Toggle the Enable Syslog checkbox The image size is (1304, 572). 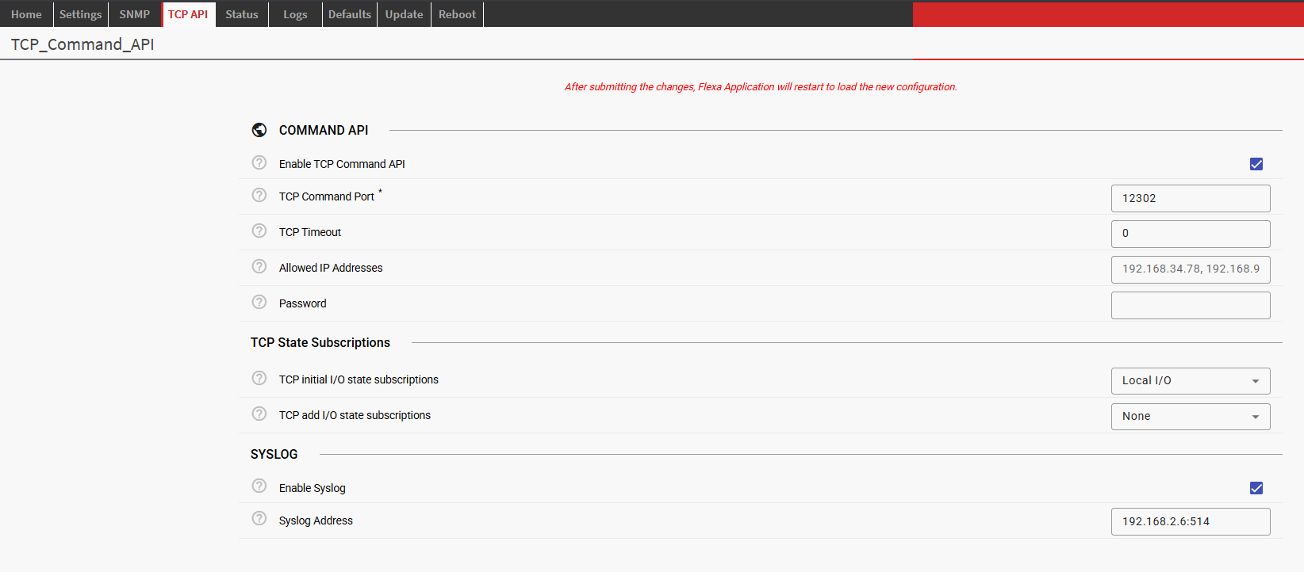point(1256,488)
